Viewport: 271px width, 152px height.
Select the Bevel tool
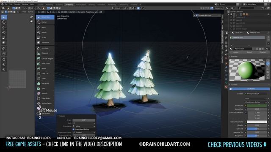pos(45,68)
